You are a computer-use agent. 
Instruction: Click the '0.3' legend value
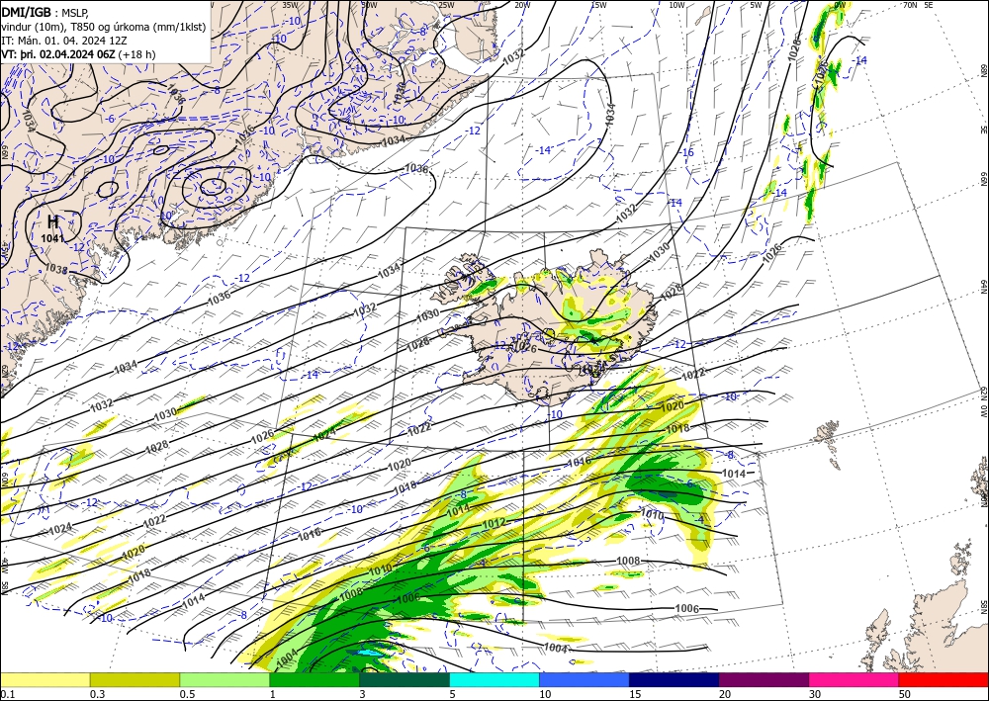click(x=96, y=694)
